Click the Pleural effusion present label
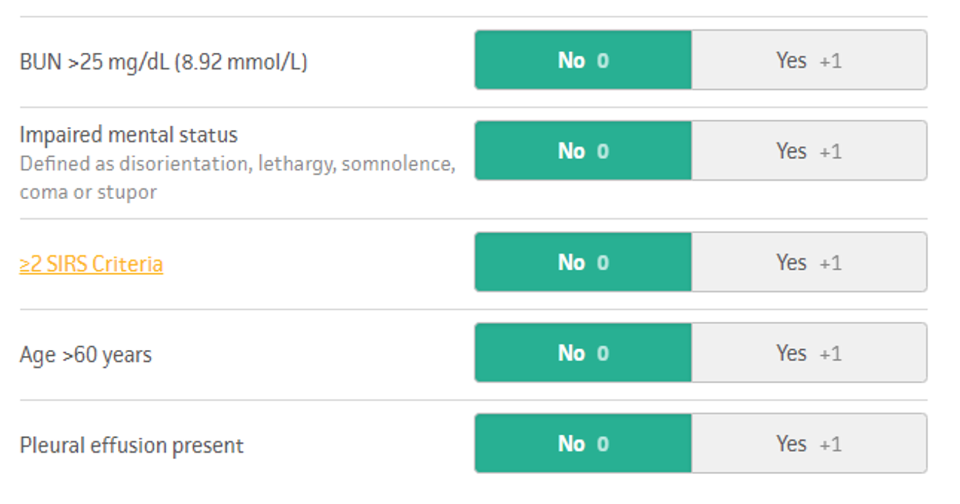Screen dimensions: 960x504 (x=131, y=445)
